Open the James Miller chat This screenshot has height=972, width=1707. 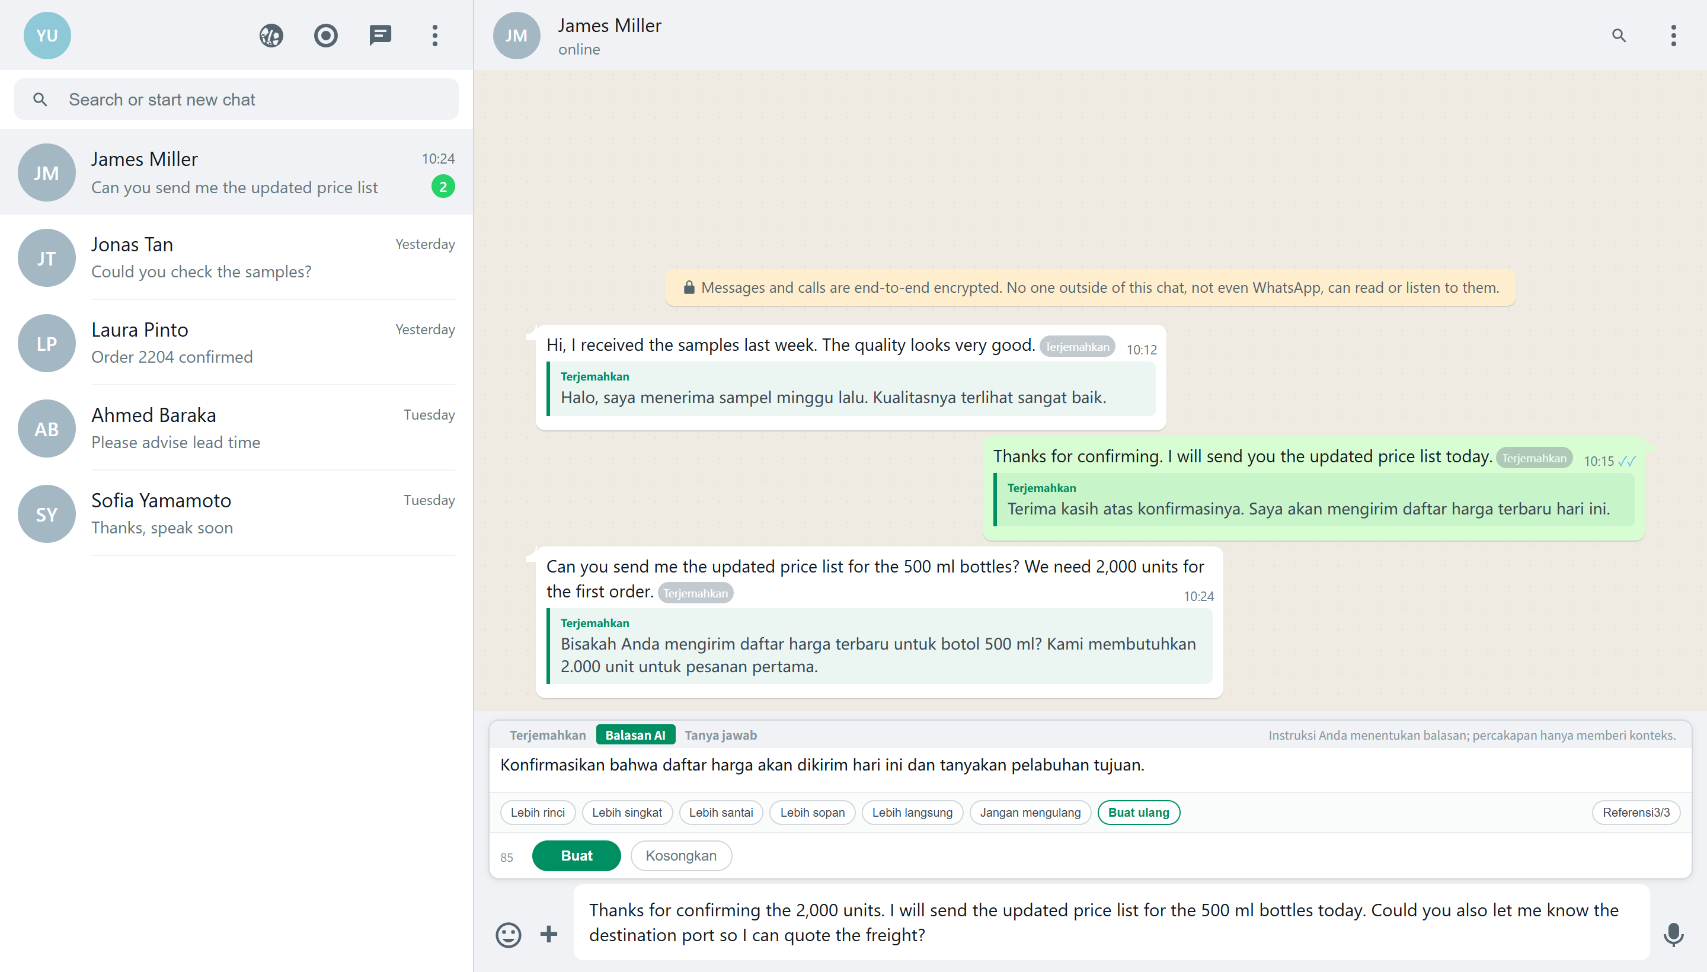pyautogui.click(x=236, y=172)
